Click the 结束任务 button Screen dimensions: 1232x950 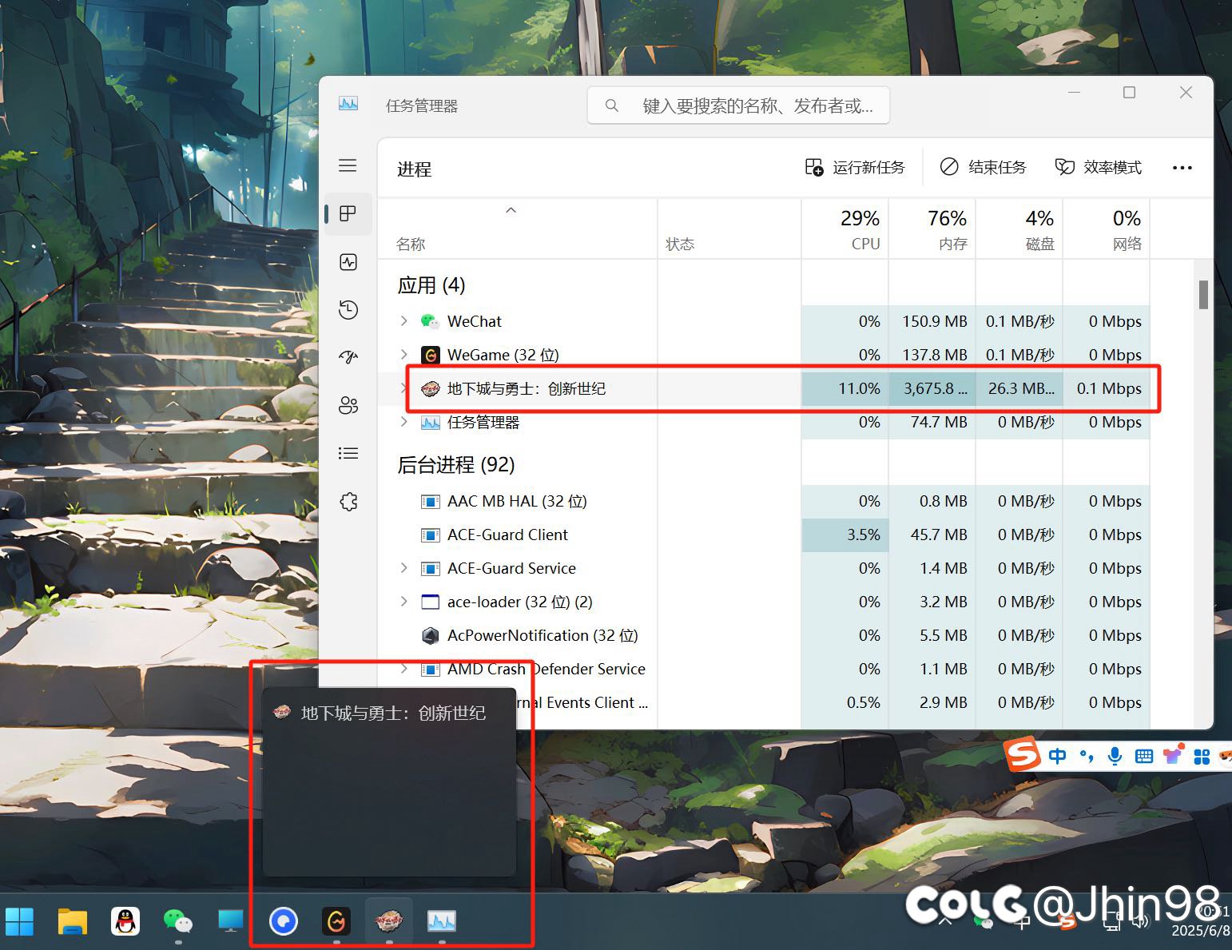[x=983, y=167]
